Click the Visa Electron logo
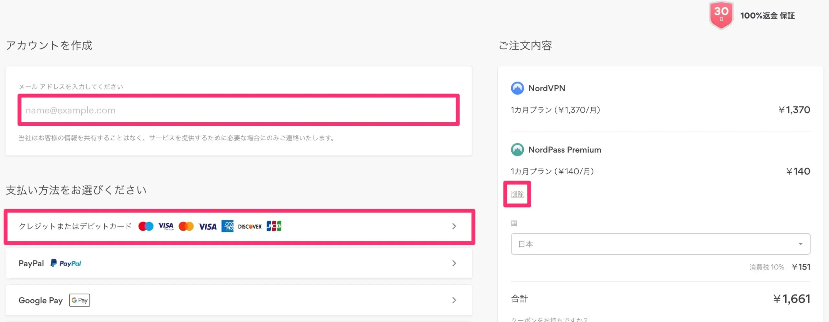 pyautogui.click(x=166, y=226)
